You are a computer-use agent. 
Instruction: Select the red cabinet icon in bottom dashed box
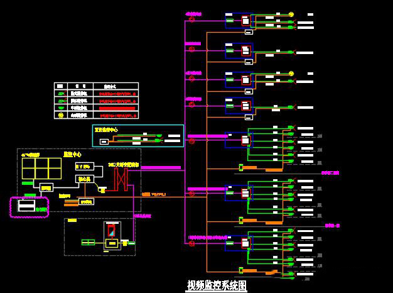pos(112,231)
